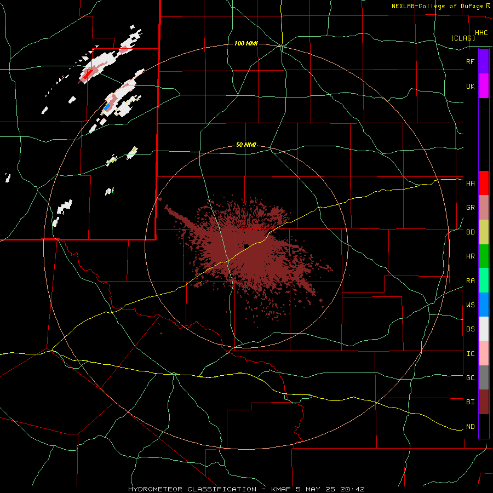Click the 50 NMI range ring label
Screen dimensions: 493x493
point(246,145)
